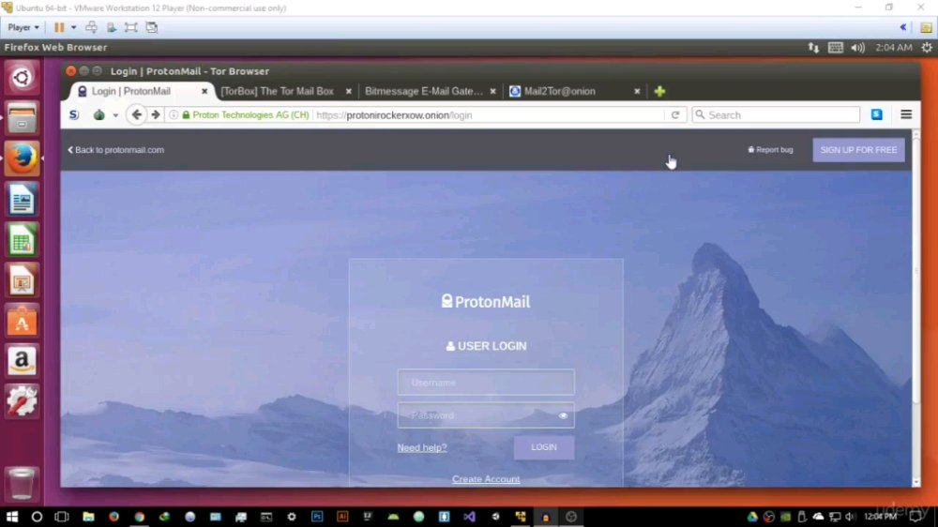Open Ubuntu session gear menu
The height and width of the screenshot is (527, 938).
[x=927, y=47]
